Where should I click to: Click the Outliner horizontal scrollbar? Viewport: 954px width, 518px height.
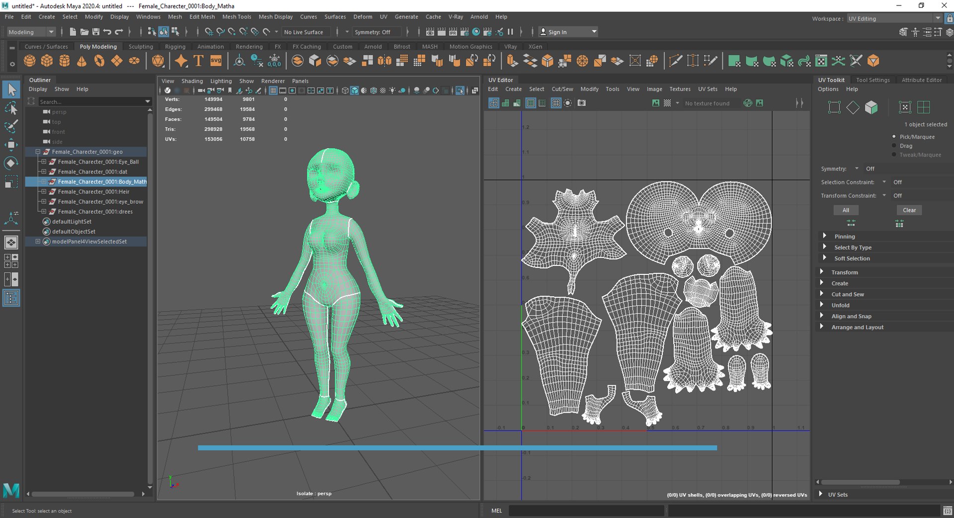point(83,494)
